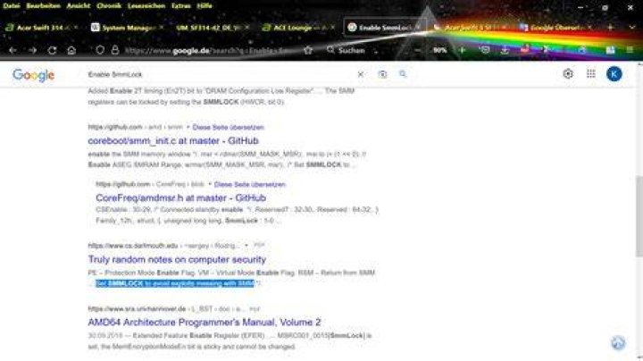Open the tracking protection shield icon

pos(100,50)
